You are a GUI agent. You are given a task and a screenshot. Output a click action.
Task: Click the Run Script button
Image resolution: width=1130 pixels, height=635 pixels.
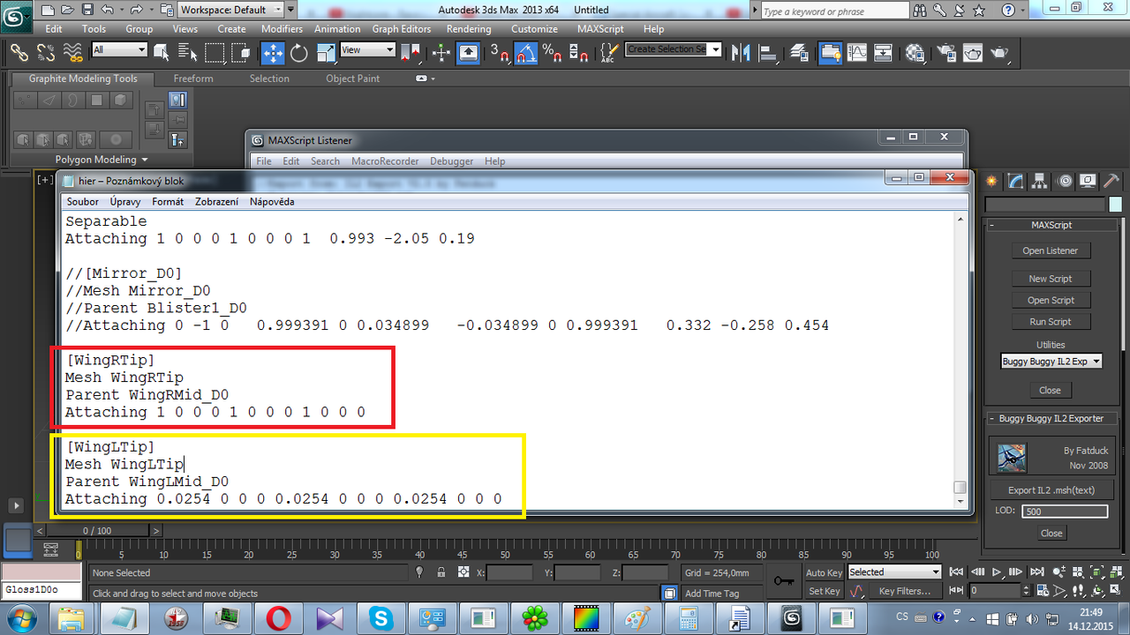[1051, 322]
